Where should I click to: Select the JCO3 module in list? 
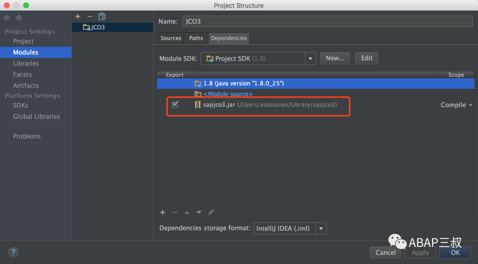(x=112, y=27)
